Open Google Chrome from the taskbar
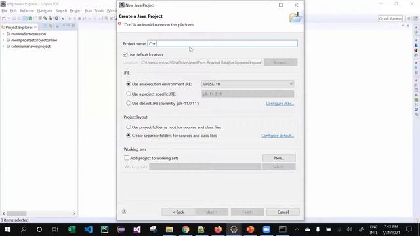Viewport: 420px width, 236px height. 185,229
